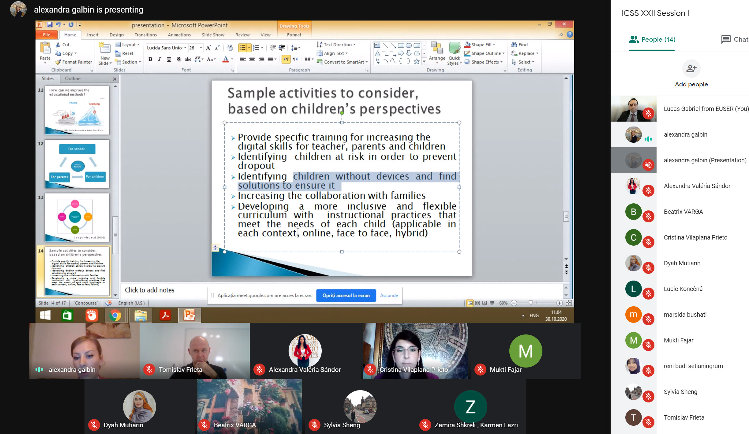The height and width of the screenshot is (434, 749).
Task: Click Opriți accesul la ecran button
Action: (346, 296)
